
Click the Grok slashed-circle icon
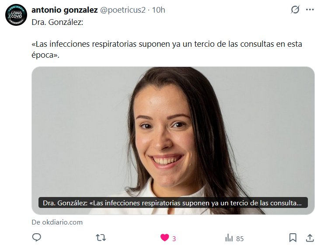click(x=295, y=10)
